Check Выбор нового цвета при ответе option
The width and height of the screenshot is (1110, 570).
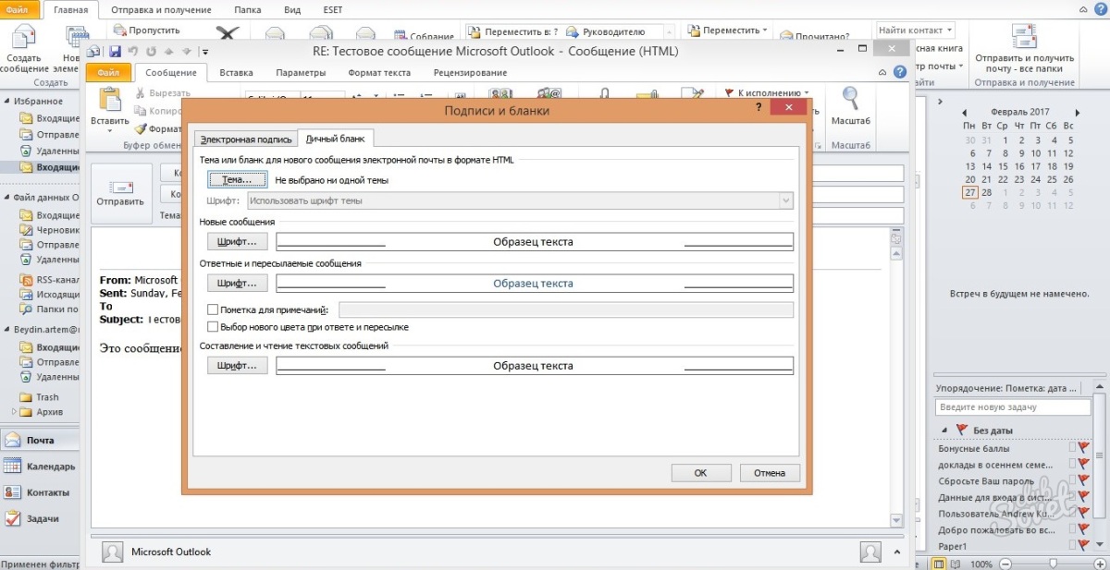(x=214, y=327)
